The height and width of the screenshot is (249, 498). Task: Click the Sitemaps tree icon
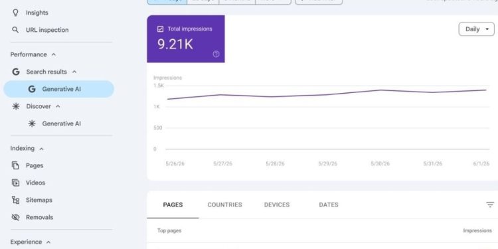(x=15, y=200)
